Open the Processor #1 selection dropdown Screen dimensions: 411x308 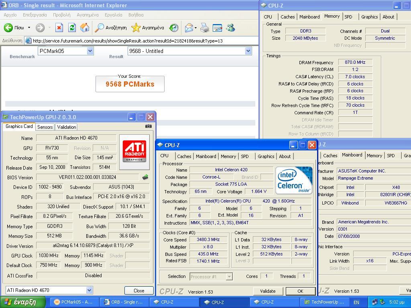click(x=229, y=277)
